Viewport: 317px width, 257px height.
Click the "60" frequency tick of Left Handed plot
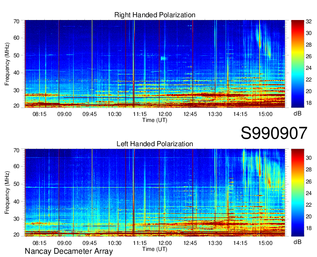tap(16, 166)
